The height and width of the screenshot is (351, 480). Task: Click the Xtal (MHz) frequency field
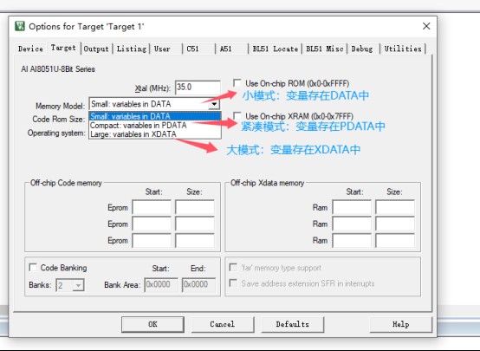(x=198, y=88)
